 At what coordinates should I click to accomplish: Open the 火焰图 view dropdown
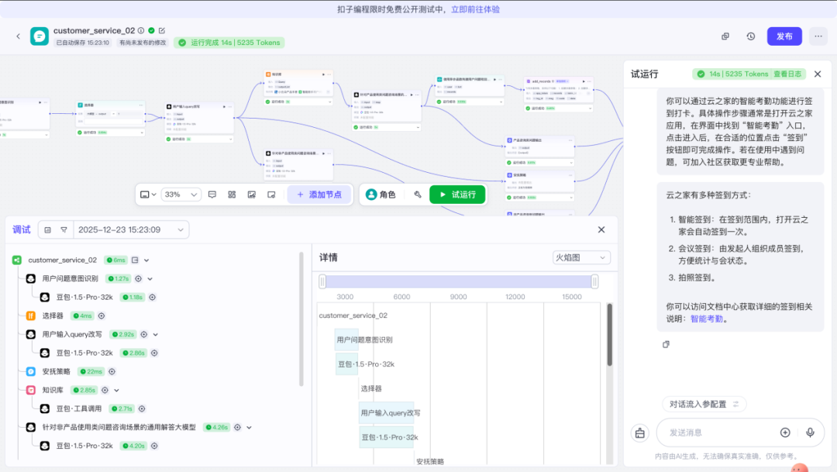(x=581, y=257)
